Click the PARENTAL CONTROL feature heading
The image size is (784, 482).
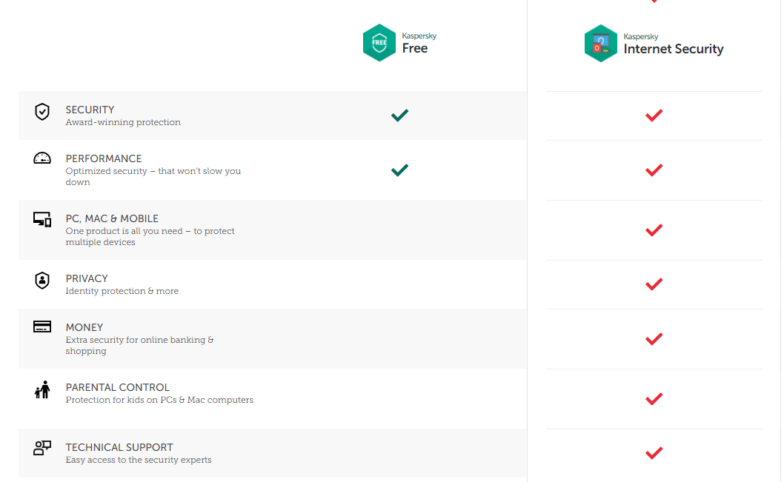pyautogui.click(x=117, y=387)
